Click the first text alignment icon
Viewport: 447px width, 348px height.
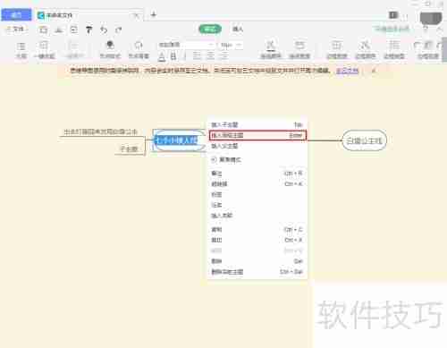(x=197, y=55)
